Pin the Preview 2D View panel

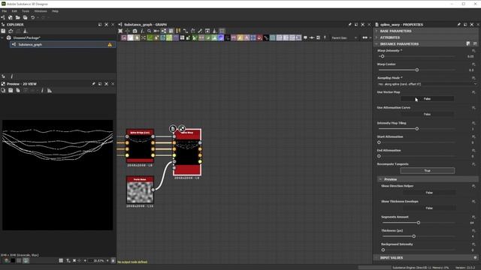[x=93, y=84]
